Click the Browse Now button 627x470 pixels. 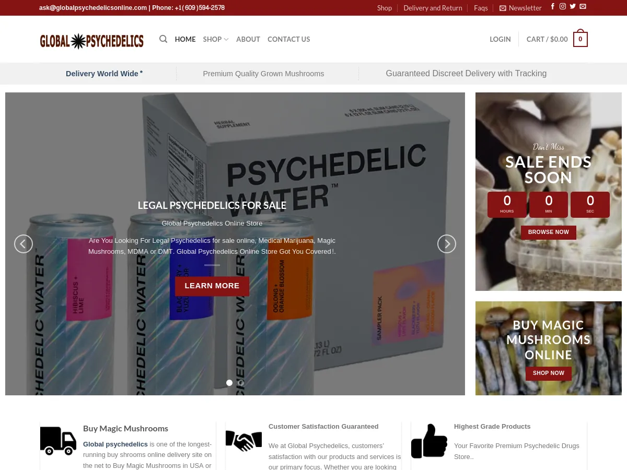pos(548,232)
